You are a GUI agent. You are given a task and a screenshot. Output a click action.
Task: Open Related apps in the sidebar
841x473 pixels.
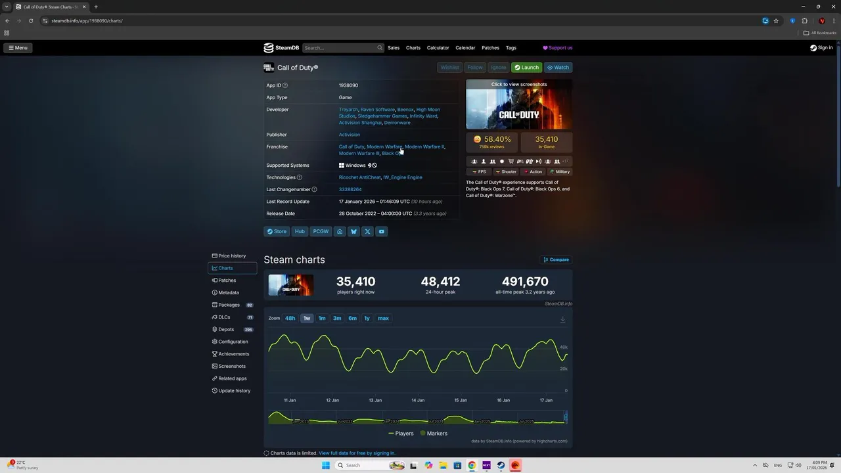coord(233,378)
